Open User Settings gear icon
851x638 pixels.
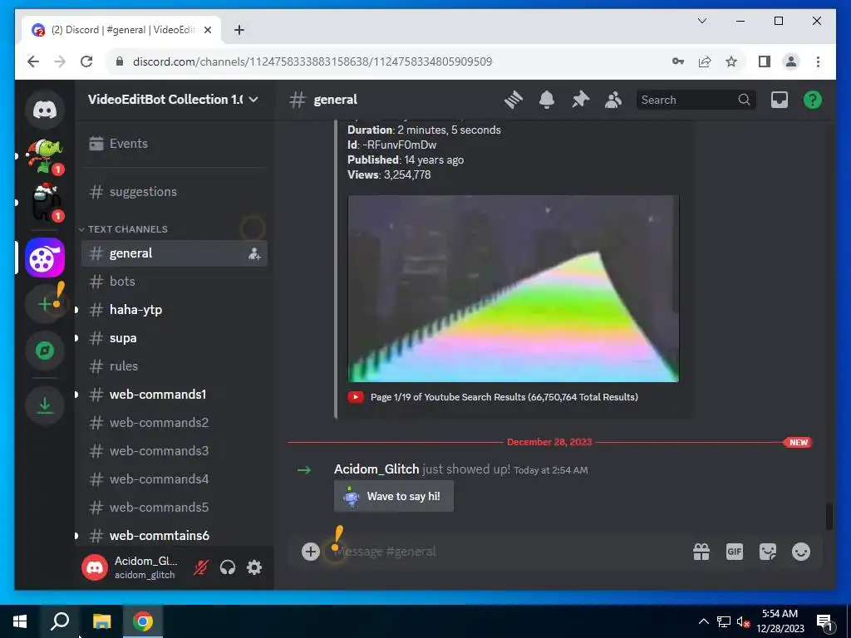(x=254, y=567)
